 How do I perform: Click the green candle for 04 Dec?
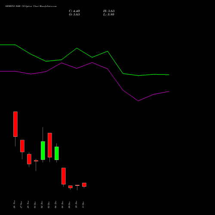57,153
